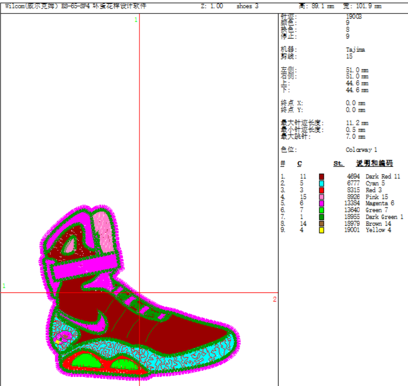
Task: Choose the Green 7 color swatch
Action: tap(322, 210)
